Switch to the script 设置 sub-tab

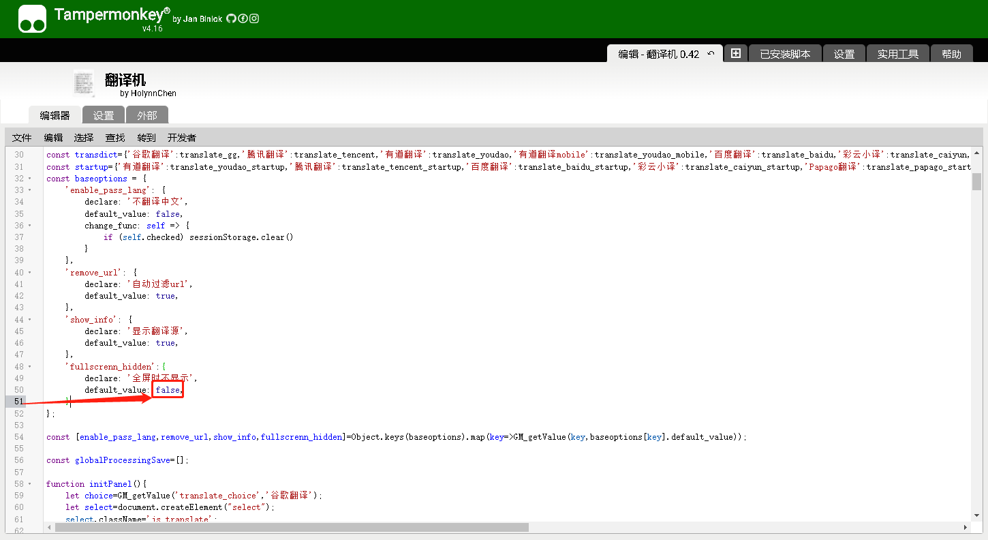[x=104, y=115]
